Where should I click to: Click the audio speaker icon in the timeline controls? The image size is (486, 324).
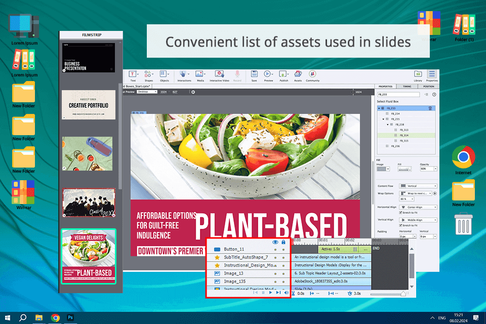286,293
